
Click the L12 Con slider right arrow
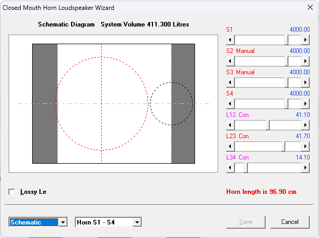coord(306,125)
